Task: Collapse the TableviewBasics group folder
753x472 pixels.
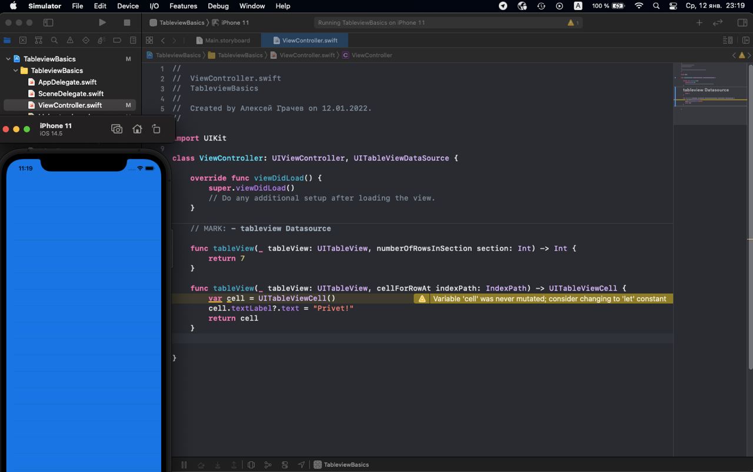Action: pos(16,71)
